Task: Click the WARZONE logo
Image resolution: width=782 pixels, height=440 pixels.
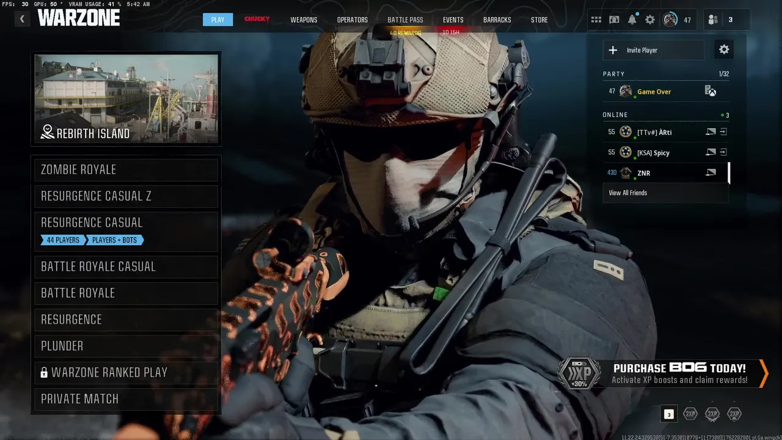Action: pos(79,18)
